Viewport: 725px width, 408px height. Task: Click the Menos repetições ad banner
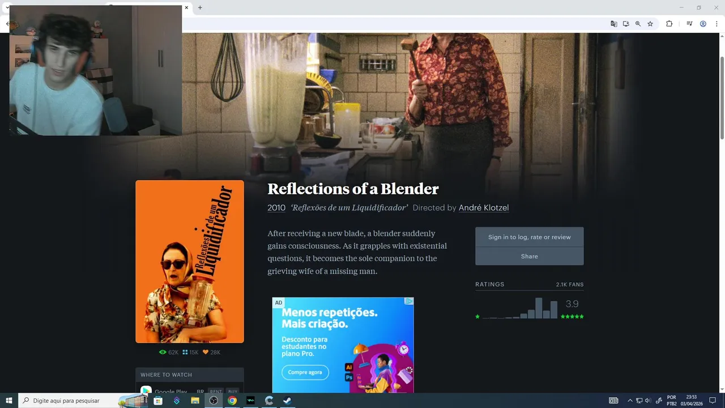[x=343, y=345]
